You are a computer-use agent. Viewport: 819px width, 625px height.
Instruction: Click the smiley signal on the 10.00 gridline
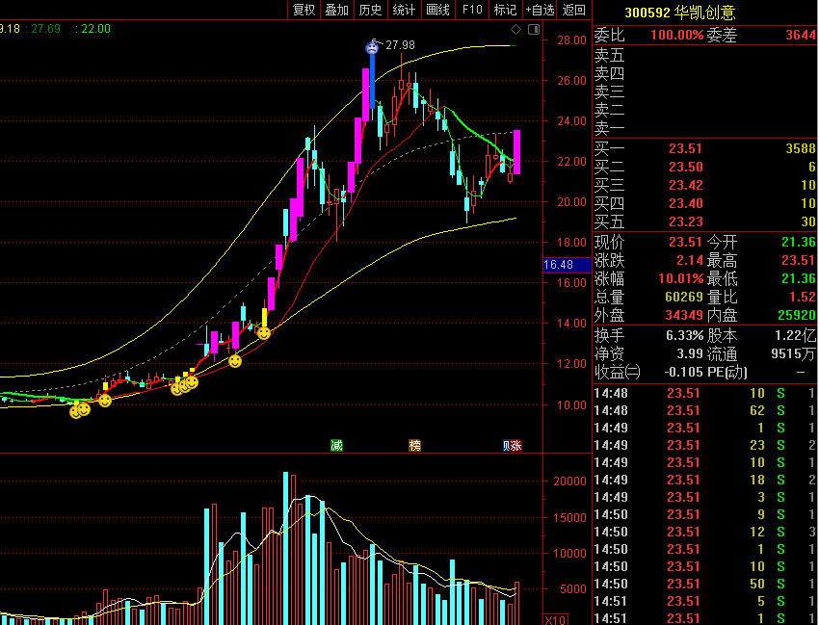coord(105,401)
